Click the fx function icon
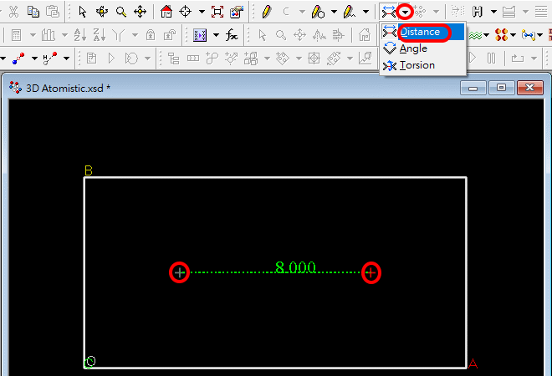 (232, 35)
